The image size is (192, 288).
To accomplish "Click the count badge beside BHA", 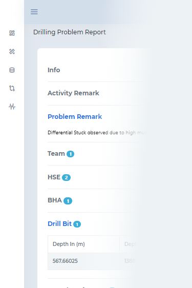I will pos(68,201).
